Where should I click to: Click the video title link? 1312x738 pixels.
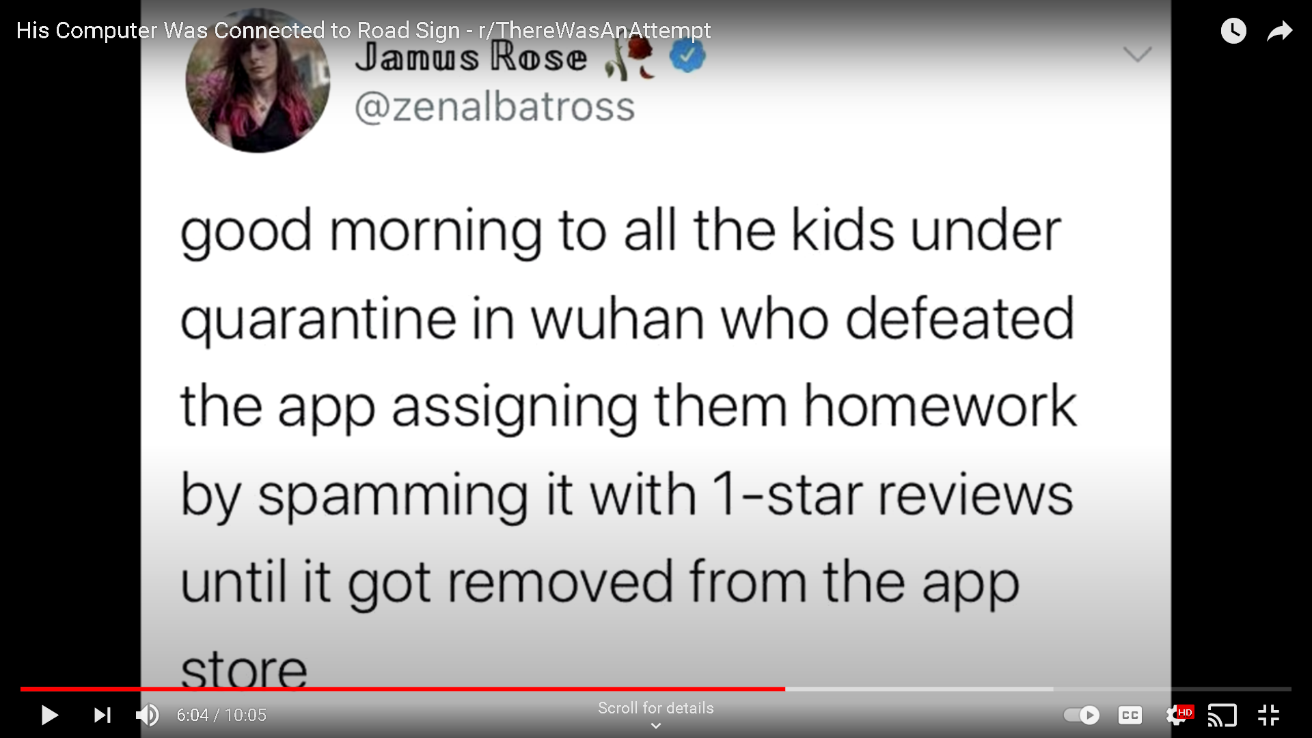[x=364, y=31]
